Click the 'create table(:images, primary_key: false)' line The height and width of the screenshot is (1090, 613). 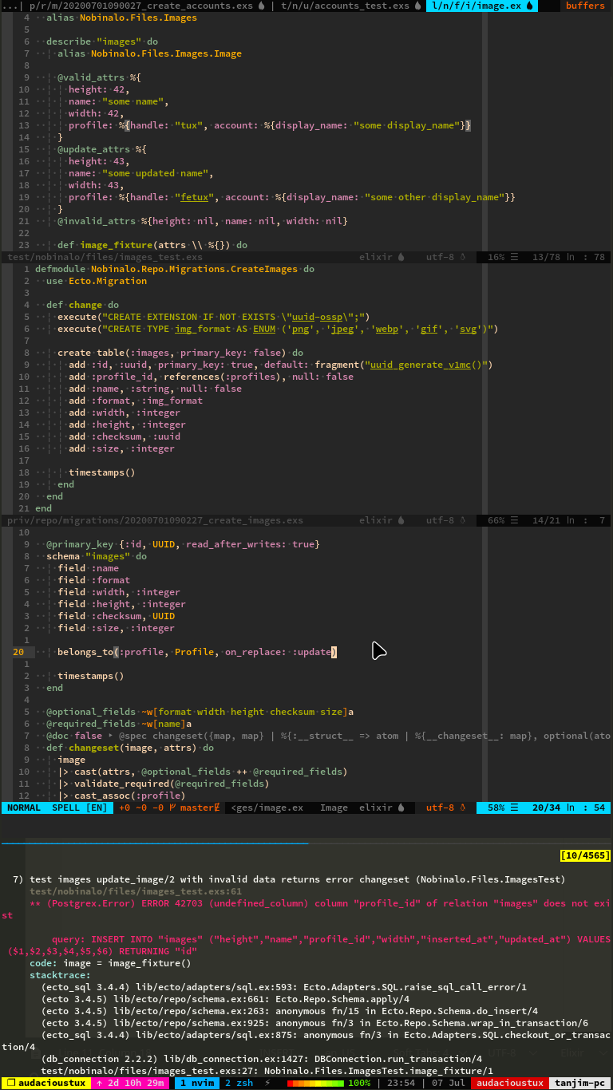(180, 353)
